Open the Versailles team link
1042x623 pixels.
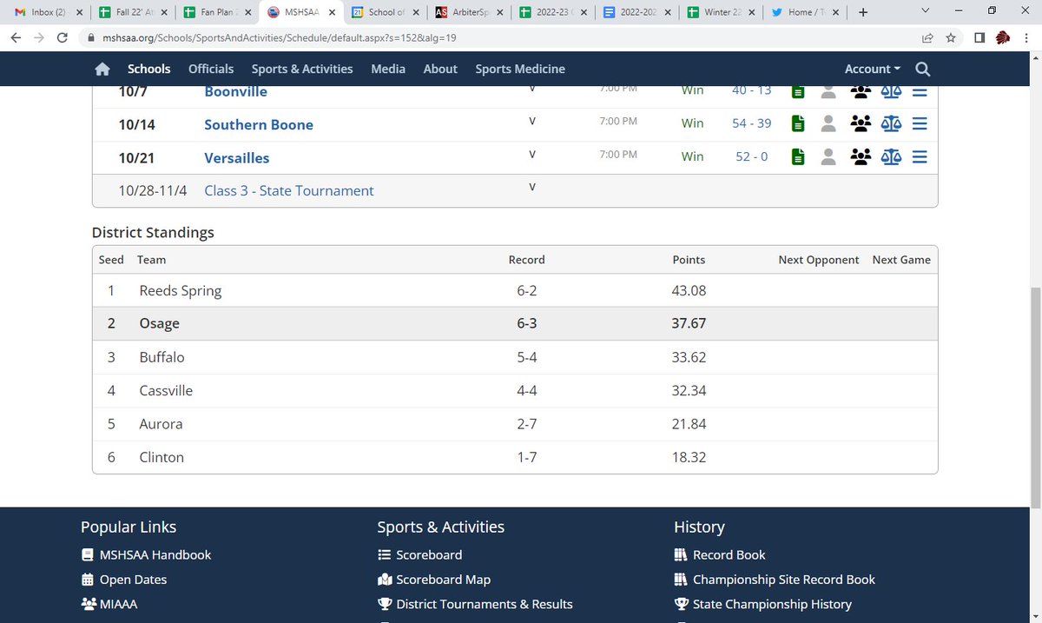click(x=237, y=157)
